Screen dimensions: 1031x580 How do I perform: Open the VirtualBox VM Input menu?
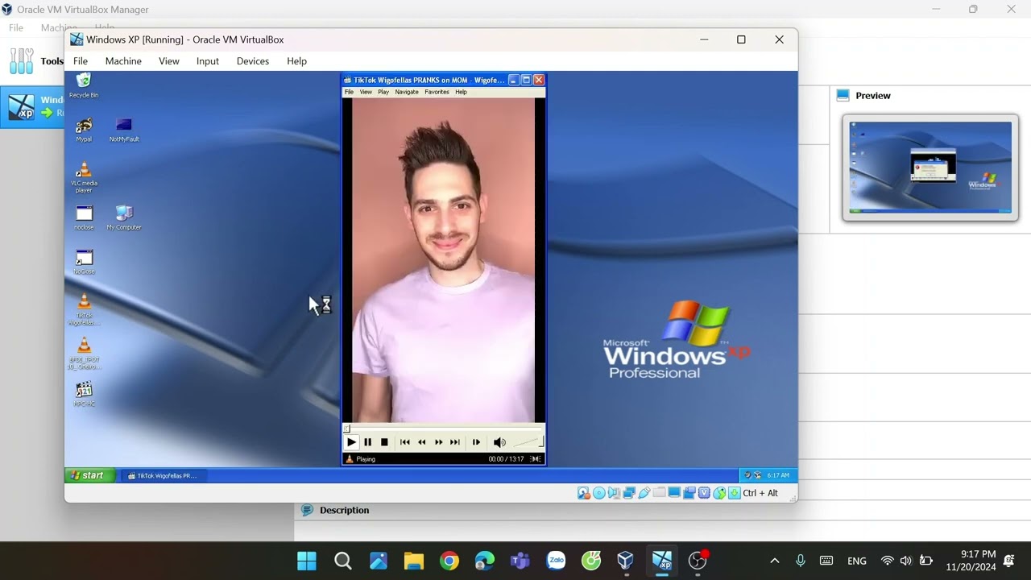(x=208, y=61)
